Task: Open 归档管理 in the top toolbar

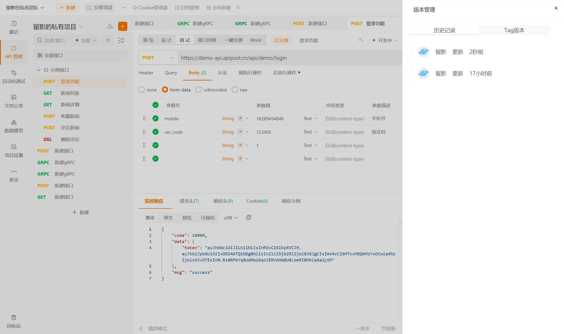Action: (187, 7)
